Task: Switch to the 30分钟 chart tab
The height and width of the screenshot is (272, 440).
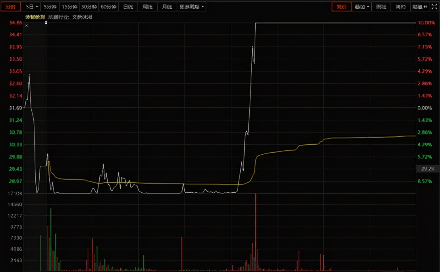Action: pos(89,7)
